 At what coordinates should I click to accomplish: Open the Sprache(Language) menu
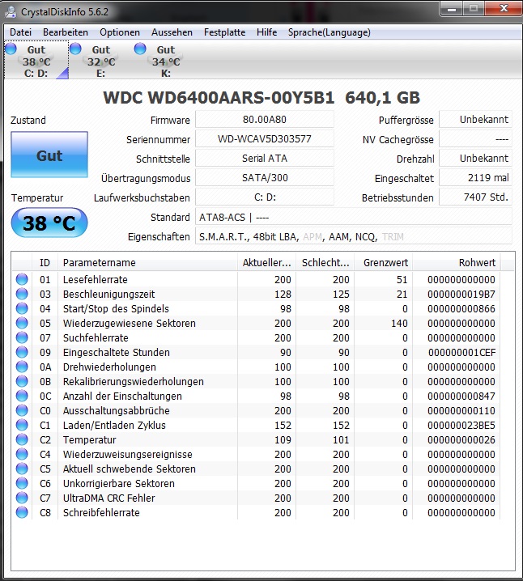click(330, 32)
